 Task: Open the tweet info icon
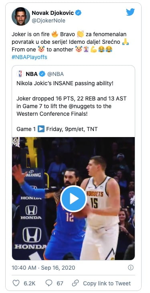131,268
